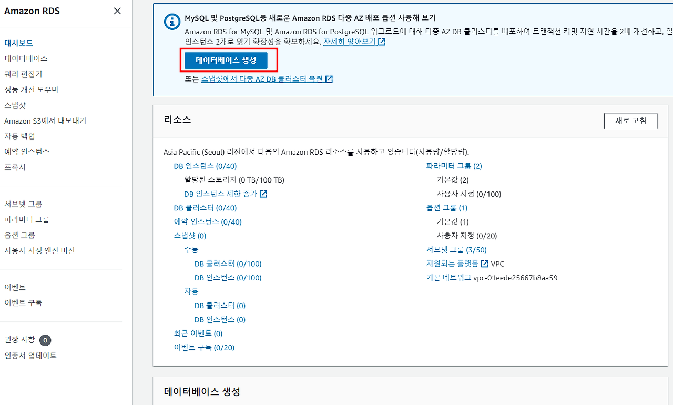
Task: Open 스냅샷에서 다중 AZ DB 클러스터 복원 link
Action: [267, 79]
